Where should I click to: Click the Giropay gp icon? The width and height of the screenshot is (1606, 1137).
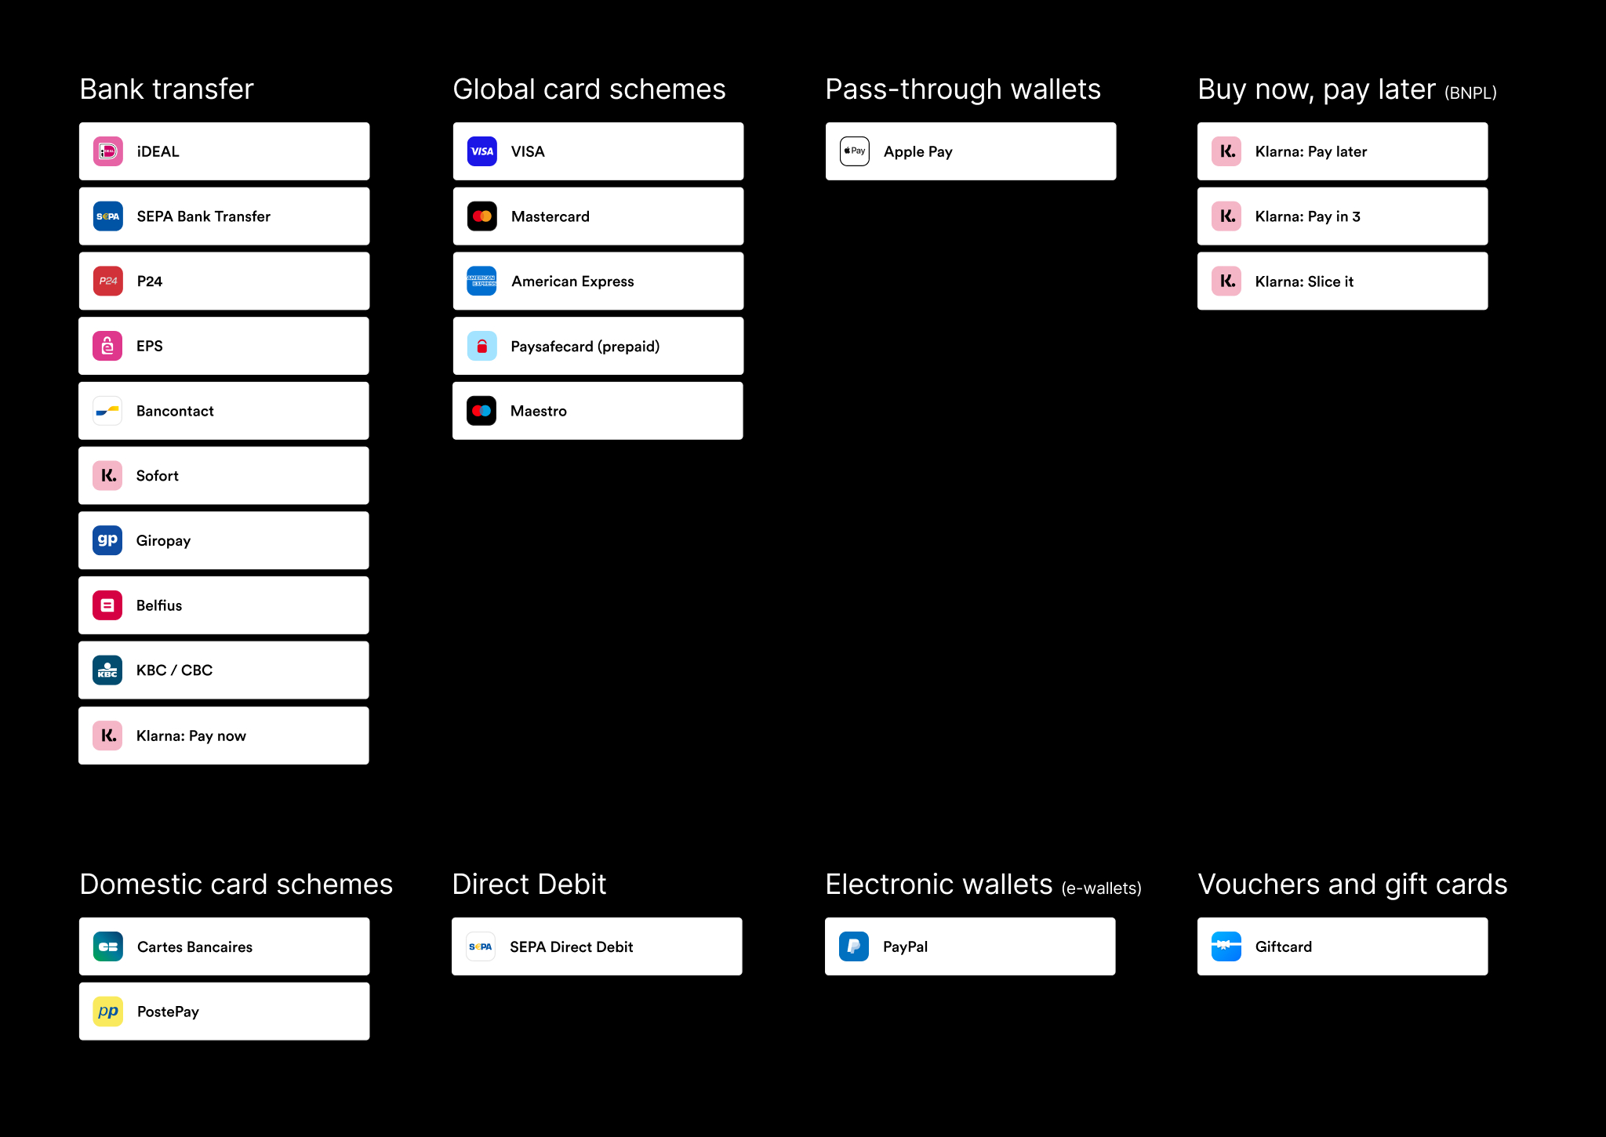[107, 540]
